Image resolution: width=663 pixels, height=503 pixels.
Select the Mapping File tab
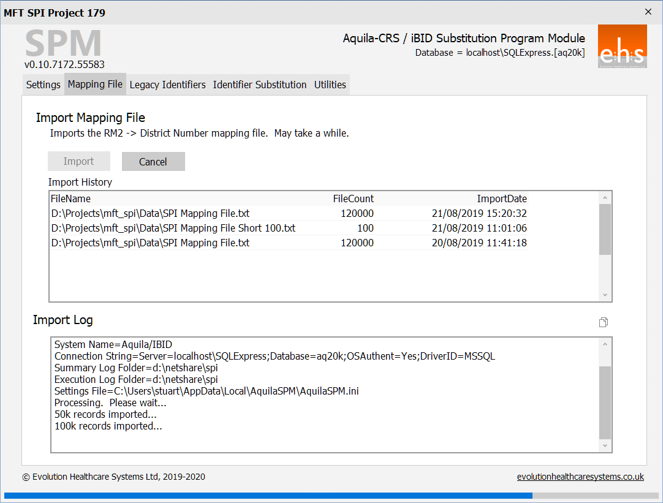95,85
